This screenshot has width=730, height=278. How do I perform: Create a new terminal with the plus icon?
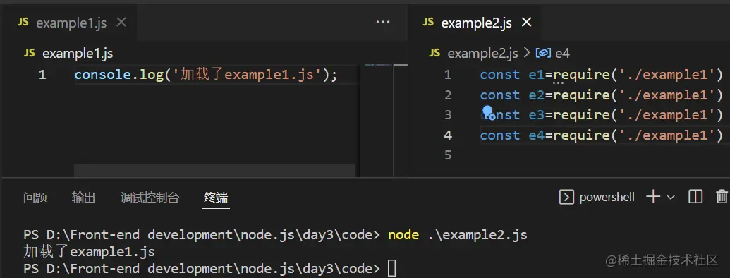coord(653,197)
